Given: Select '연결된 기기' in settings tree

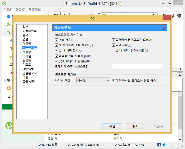Looking at the screenshot, I should (x=30, y=73).
